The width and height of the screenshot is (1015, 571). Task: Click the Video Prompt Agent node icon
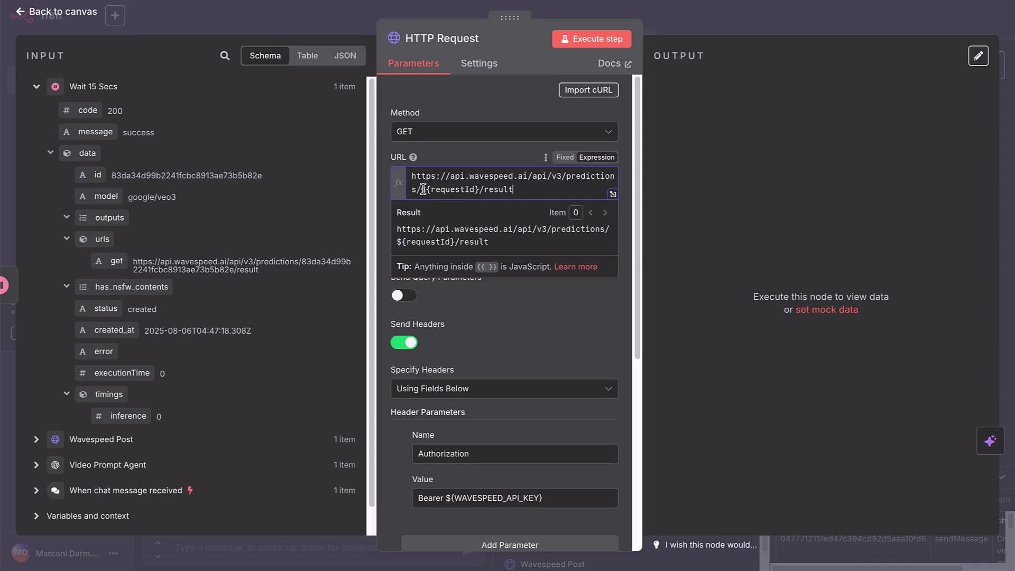tap(55, 465)
